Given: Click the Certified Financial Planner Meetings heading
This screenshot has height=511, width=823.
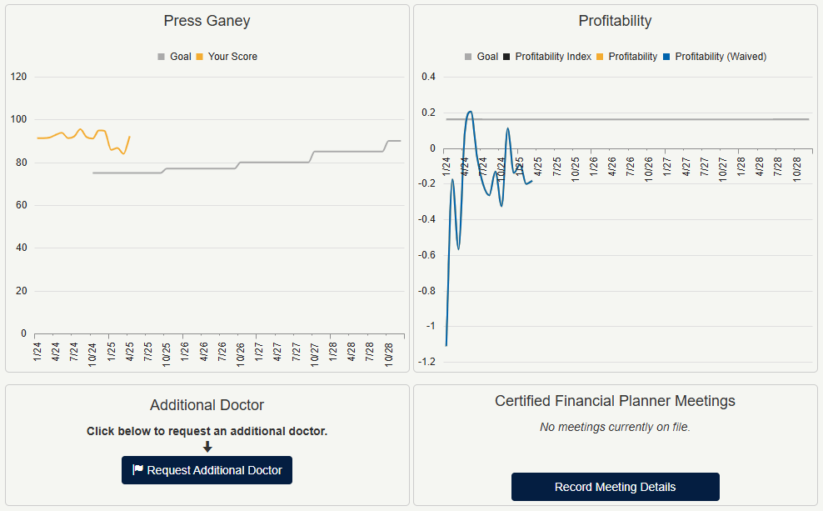Looking at the screenshot, I should tap(615, 401).
